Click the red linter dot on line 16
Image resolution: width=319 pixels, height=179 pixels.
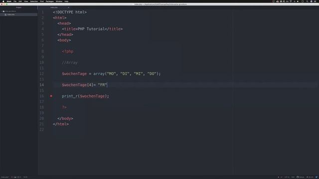tap(51, 96)
